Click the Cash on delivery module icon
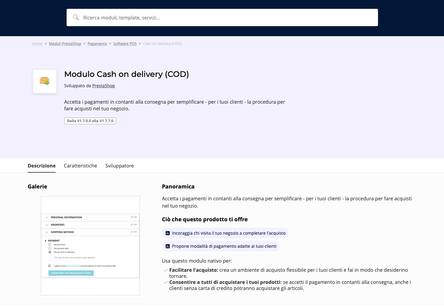Image resolution: width=444 pixels, height=307 pixels. tap(45, 81)
